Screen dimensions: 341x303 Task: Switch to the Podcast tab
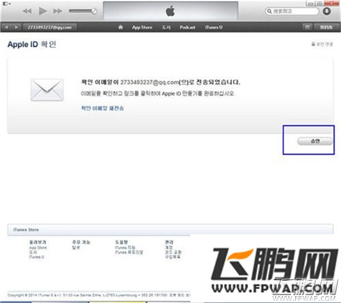(x=188, y=27)
